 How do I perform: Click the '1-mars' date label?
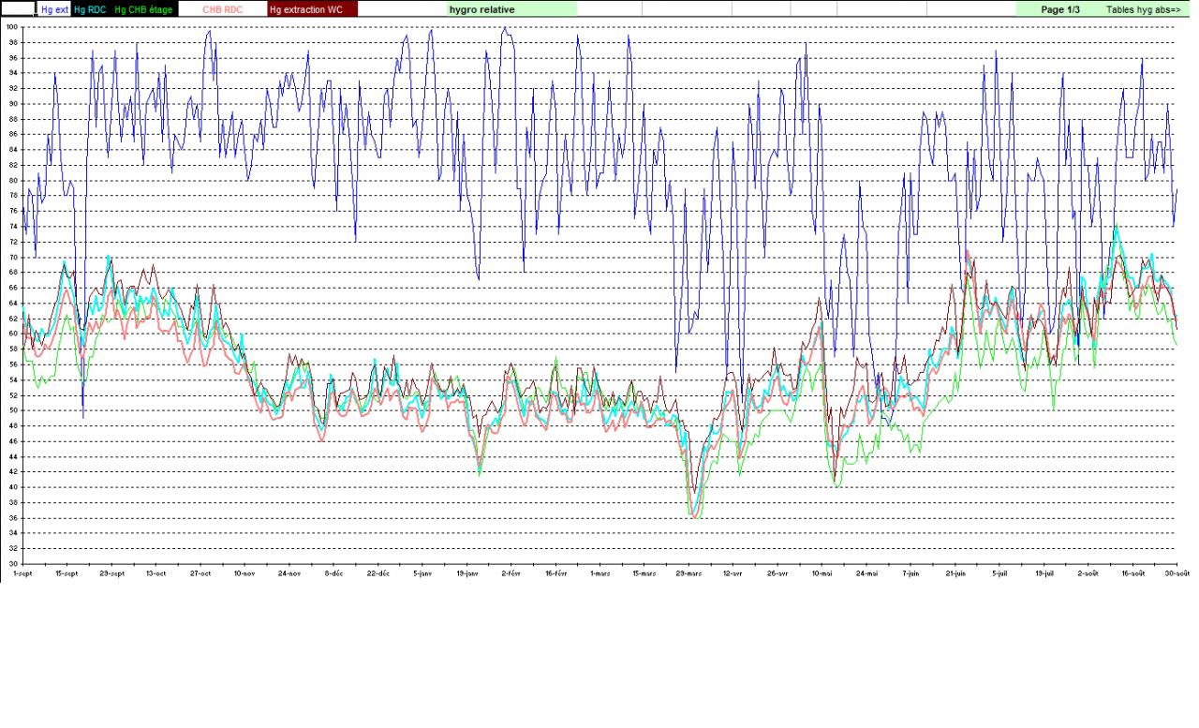pyautogui.click(x=600, y=572)
